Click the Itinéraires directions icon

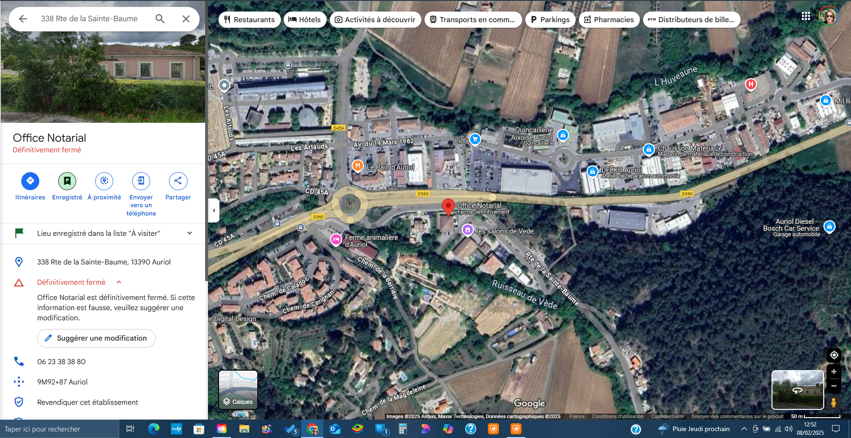[30, 181]
